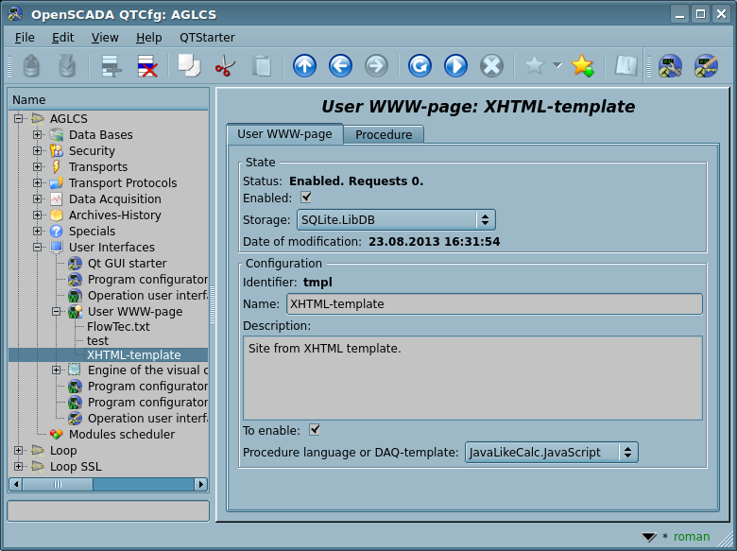Click the navigation tree horizontal scrollbar
The width and height of the screenshot is (737, 551).
click(x=109, y=484)
